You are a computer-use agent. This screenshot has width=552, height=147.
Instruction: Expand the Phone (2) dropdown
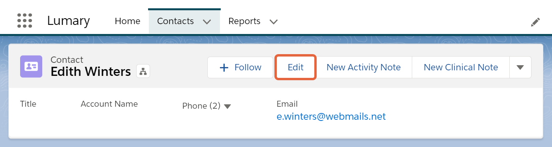point(227,106)
